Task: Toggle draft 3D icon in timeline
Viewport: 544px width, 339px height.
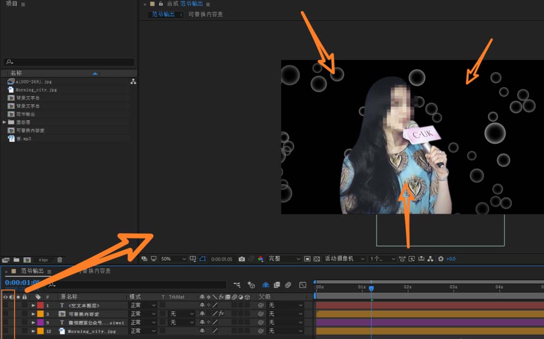Action: 251,285
